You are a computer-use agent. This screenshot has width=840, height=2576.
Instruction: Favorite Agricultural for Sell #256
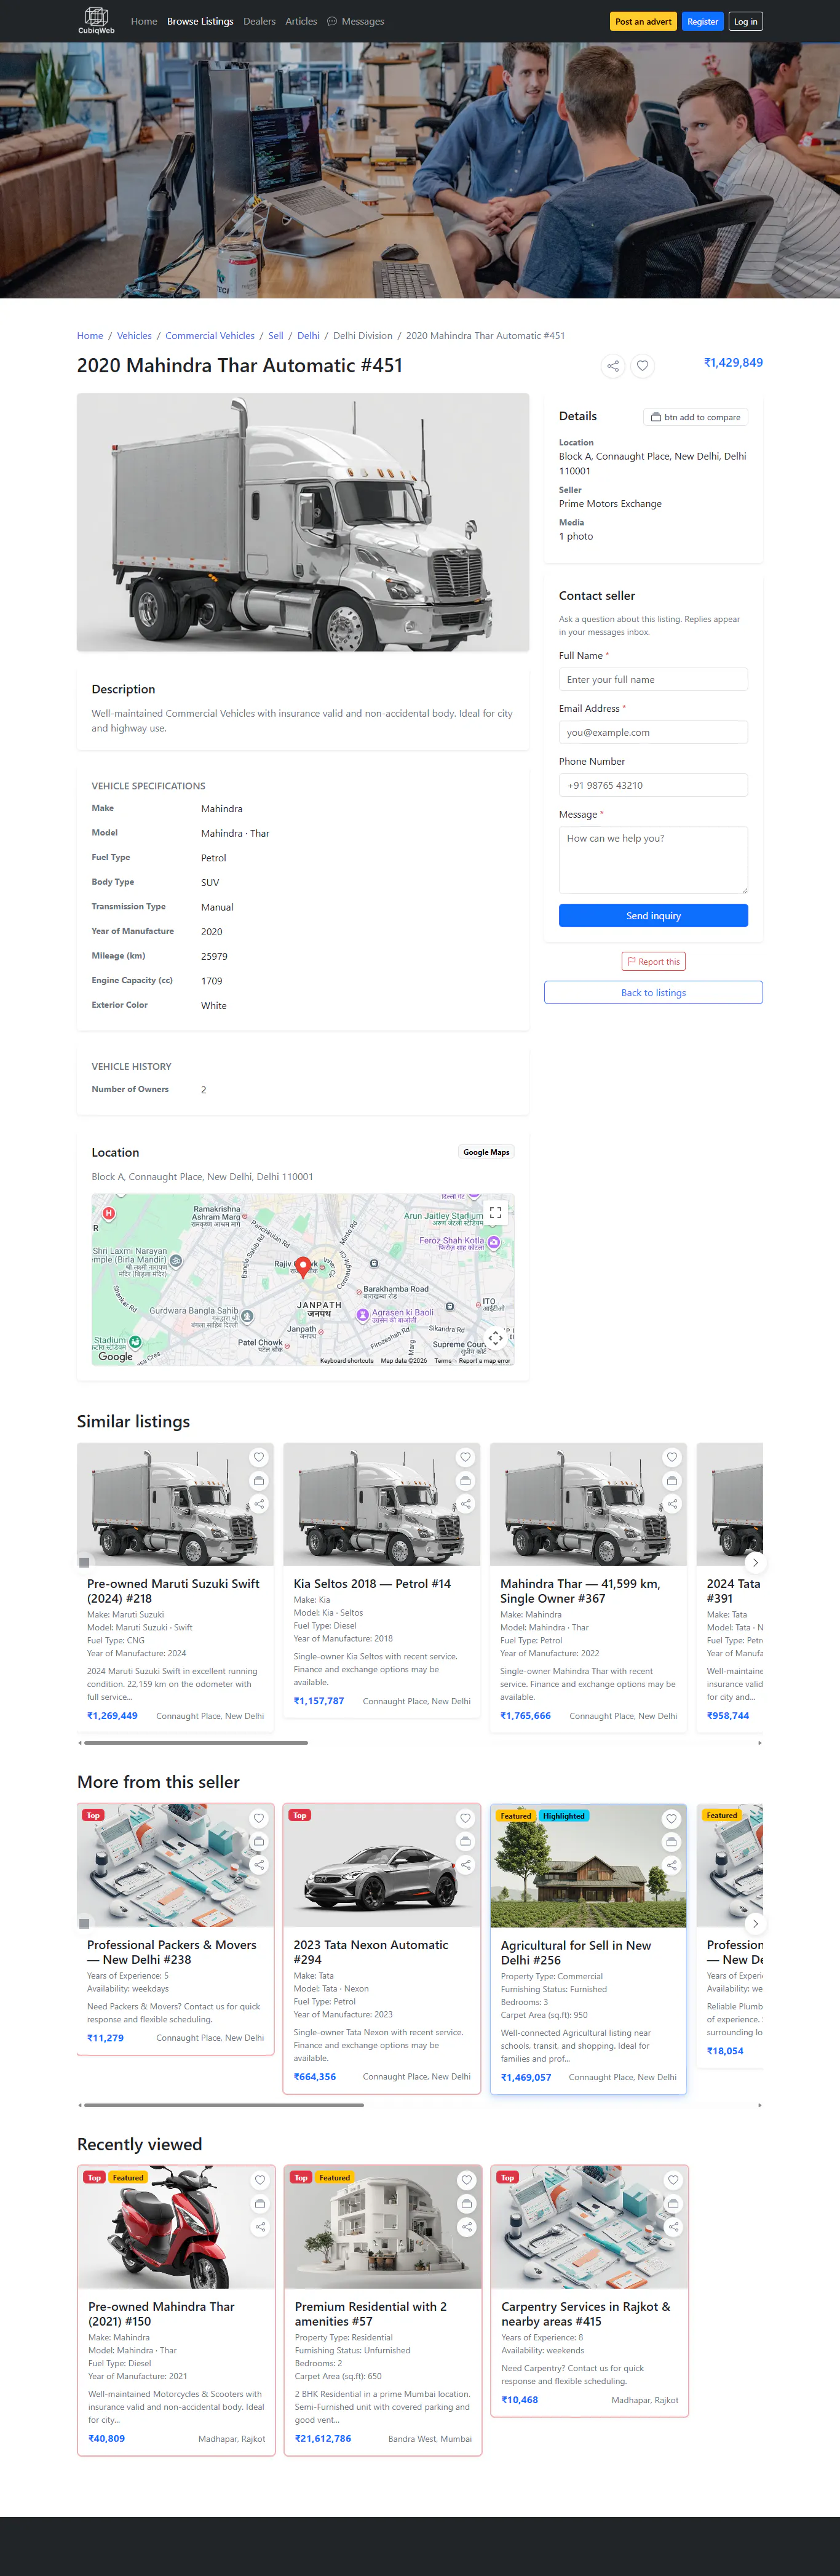click(672, 1819)
